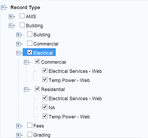This screenshot has width=148, height=138.
Task: Select the Record Type heading
Action: point(25,8)
